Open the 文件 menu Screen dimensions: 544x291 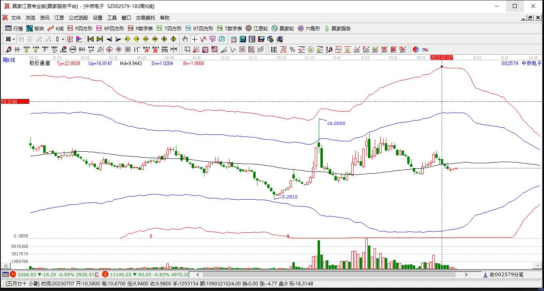(16, 18)
